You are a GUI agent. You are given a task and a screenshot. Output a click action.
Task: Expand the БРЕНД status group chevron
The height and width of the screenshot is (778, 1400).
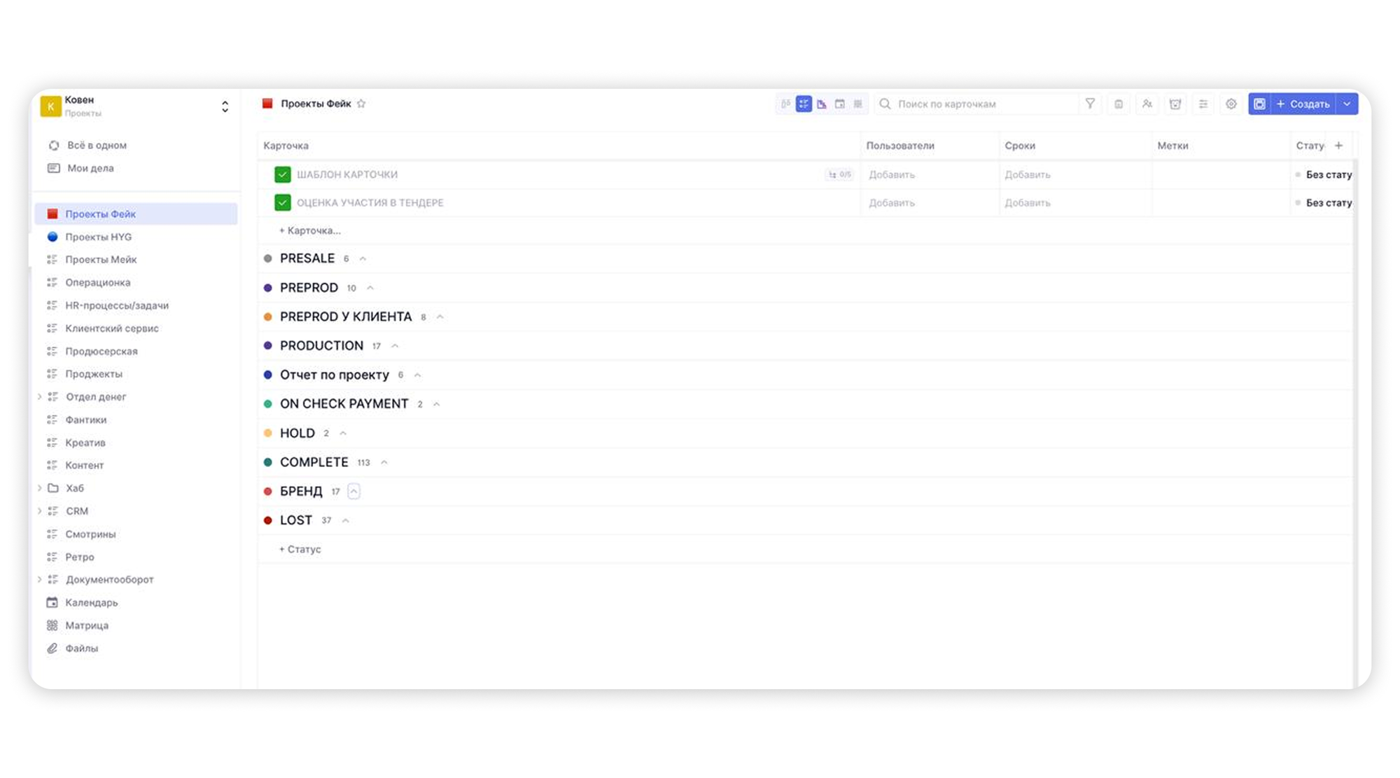click(x=353, y=492)
